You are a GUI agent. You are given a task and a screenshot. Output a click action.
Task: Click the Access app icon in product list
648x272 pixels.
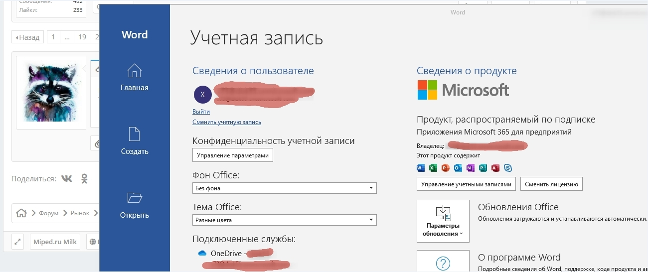[495, 168]
